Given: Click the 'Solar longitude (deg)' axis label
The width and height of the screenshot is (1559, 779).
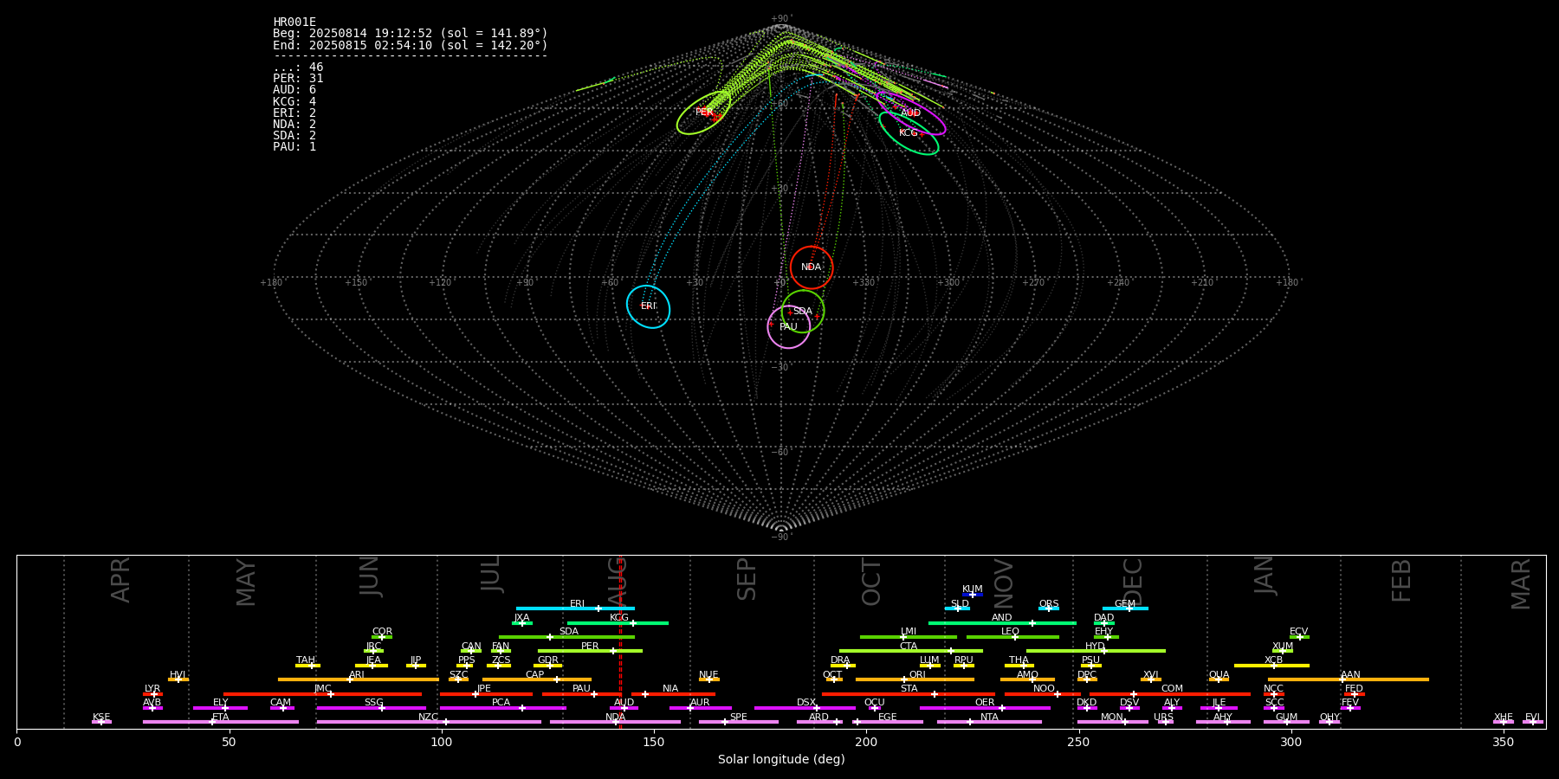Looking at the screenshot, I should [781, 759].
